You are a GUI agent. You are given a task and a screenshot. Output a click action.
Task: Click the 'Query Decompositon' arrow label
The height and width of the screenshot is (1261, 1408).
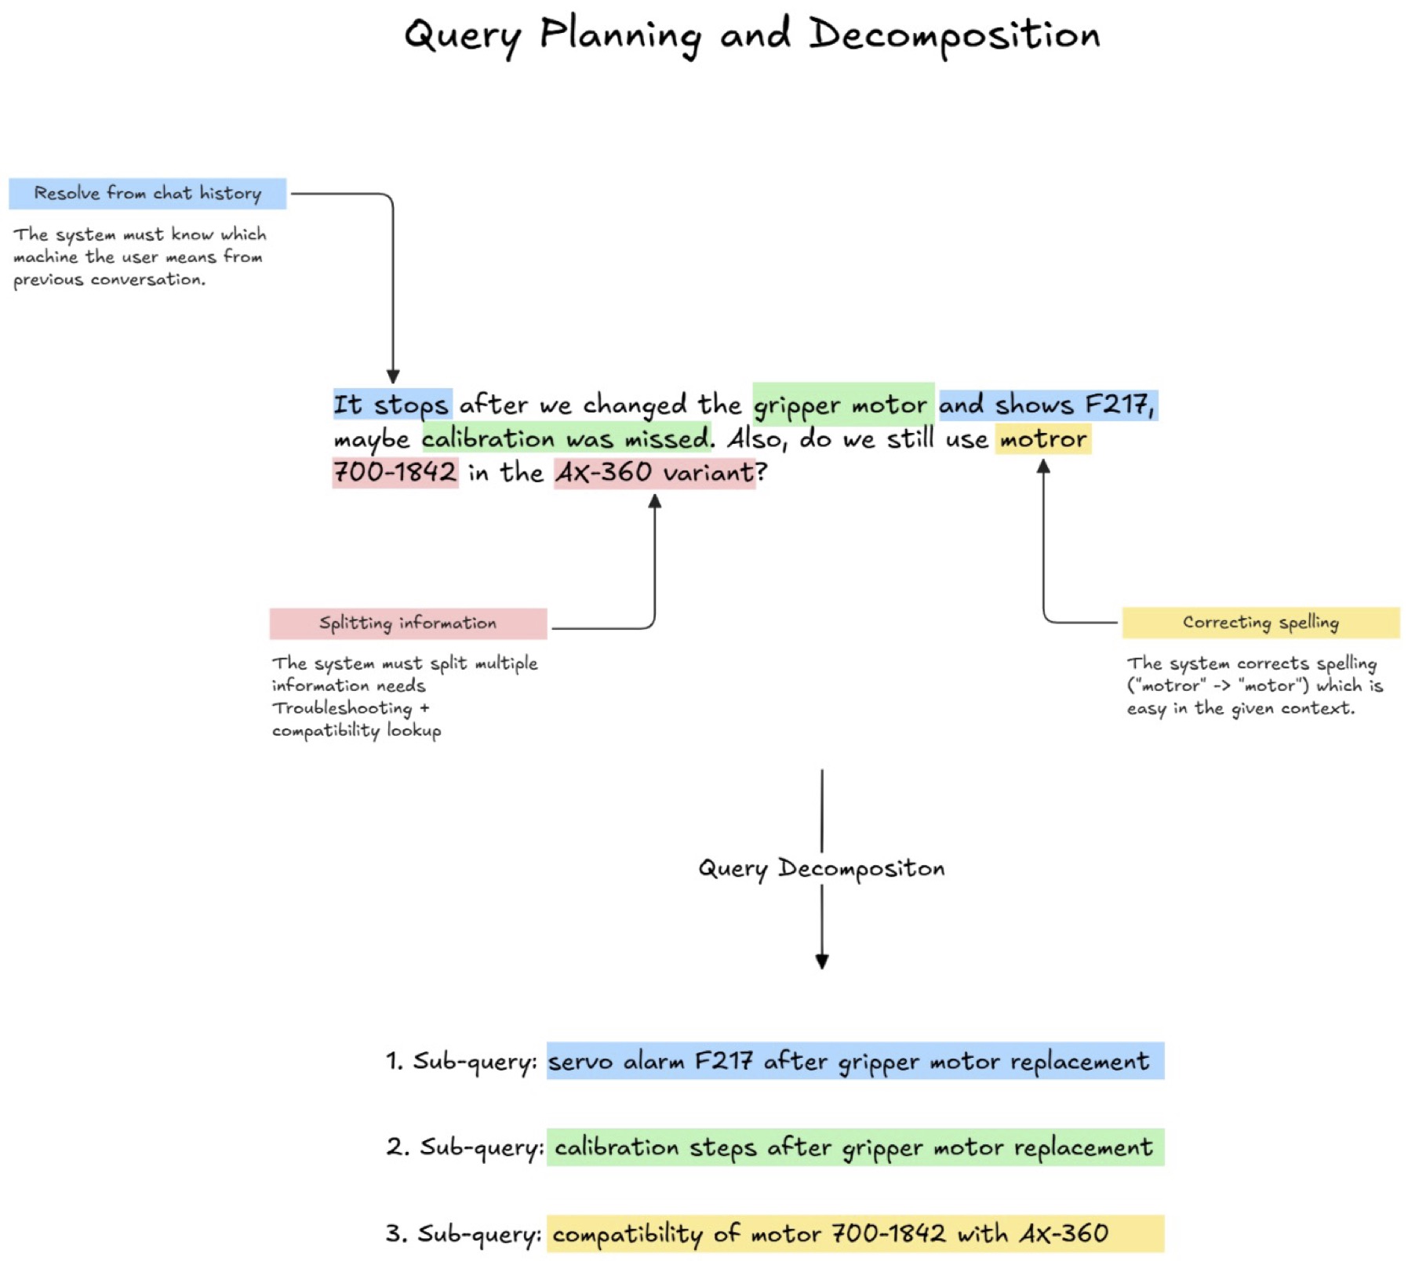coord(821,868)
